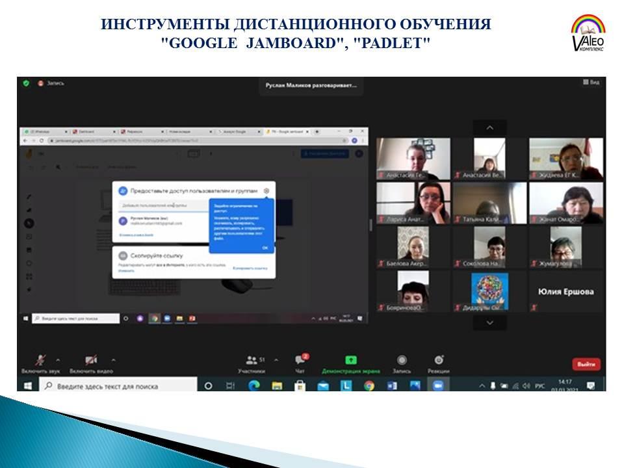This screenshot has width=624, height=468.
Task: Open audio options arrow beside Включить звук
Action: [58, 360]
